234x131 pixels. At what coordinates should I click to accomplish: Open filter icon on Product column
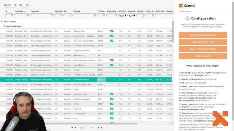(95, 15)
